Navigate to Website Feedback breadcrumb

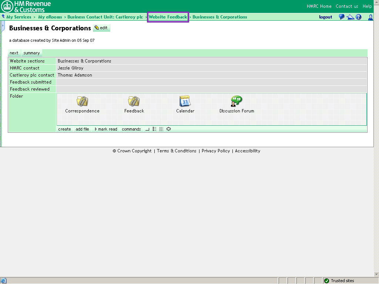tap(168, 17)
